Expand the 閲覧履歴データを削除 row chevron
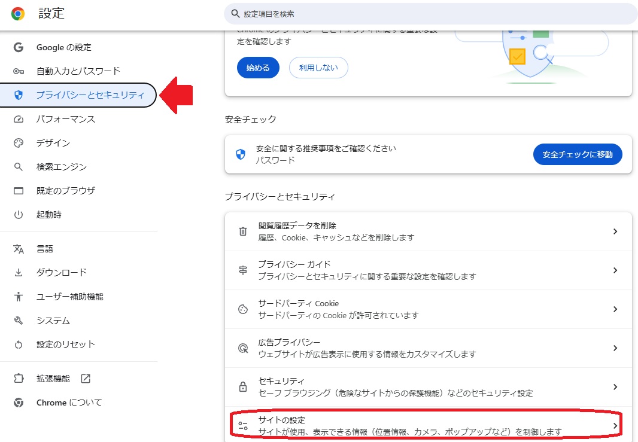This screenshot has height=442, width=638. click(x=615, y=231)
